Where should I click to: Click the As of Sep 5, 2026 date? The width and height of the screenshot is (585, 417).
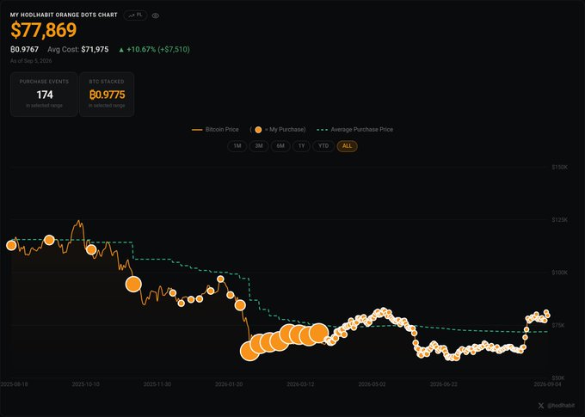pos(31,61)
